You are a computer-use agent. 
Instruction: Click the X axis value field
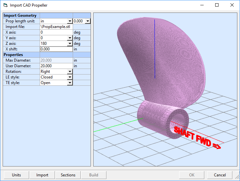tap(56, 32)
